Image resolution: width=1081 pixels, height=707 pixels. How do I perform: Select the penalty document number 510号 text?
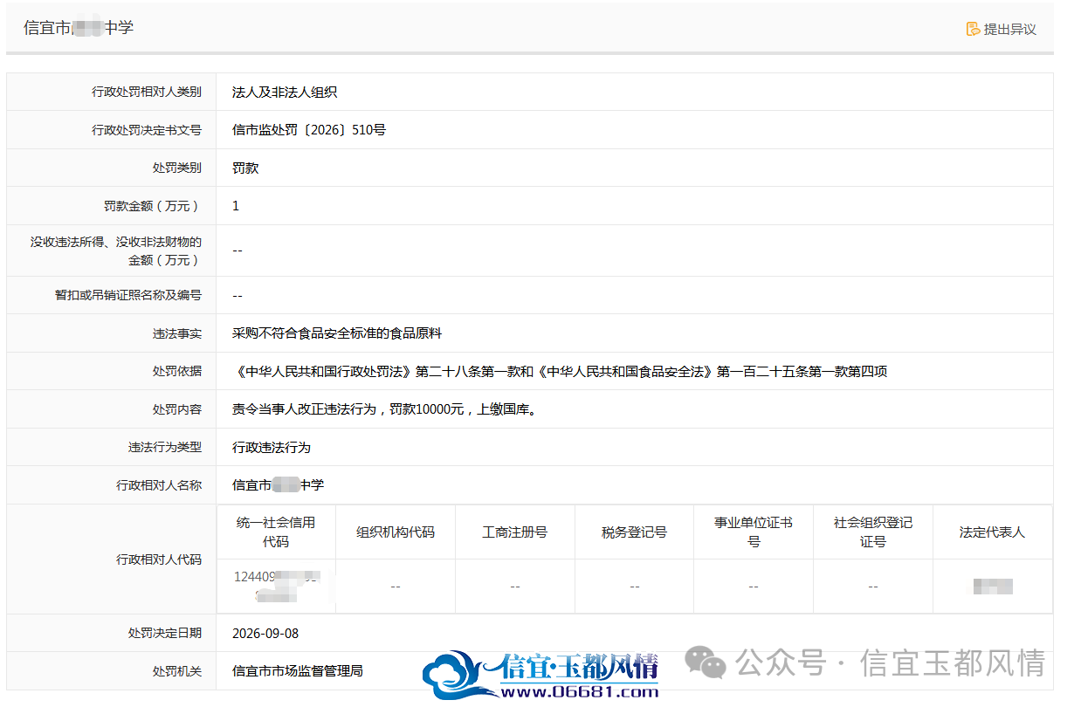coord(309,130)
